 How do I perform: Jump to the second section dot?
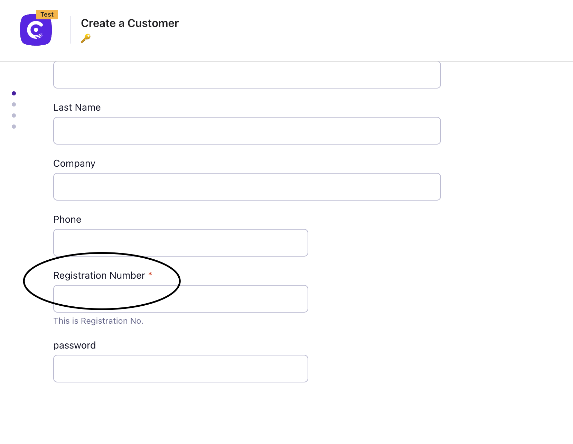click(x=14, y=104)
